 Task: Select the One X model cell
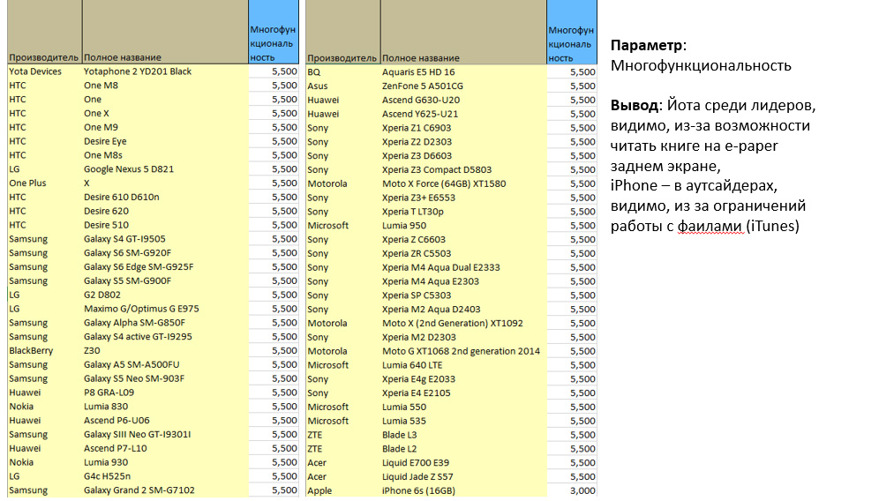click(165, 114)
